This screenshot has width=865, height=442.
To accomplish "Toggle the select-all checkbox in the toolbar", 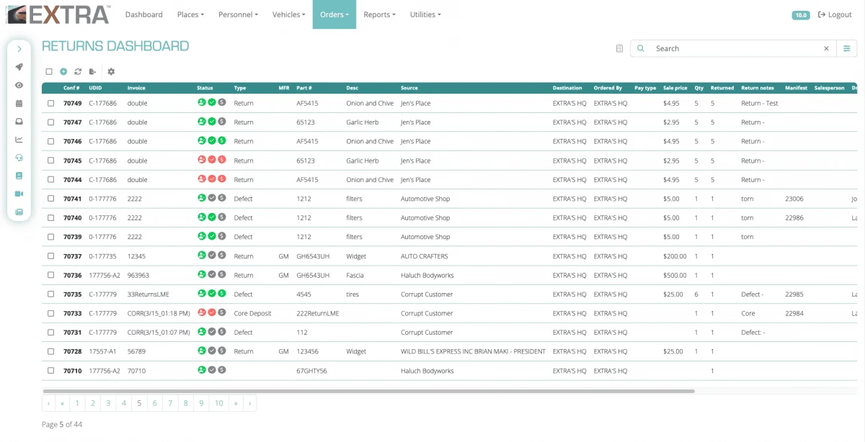I will (49, 71).
